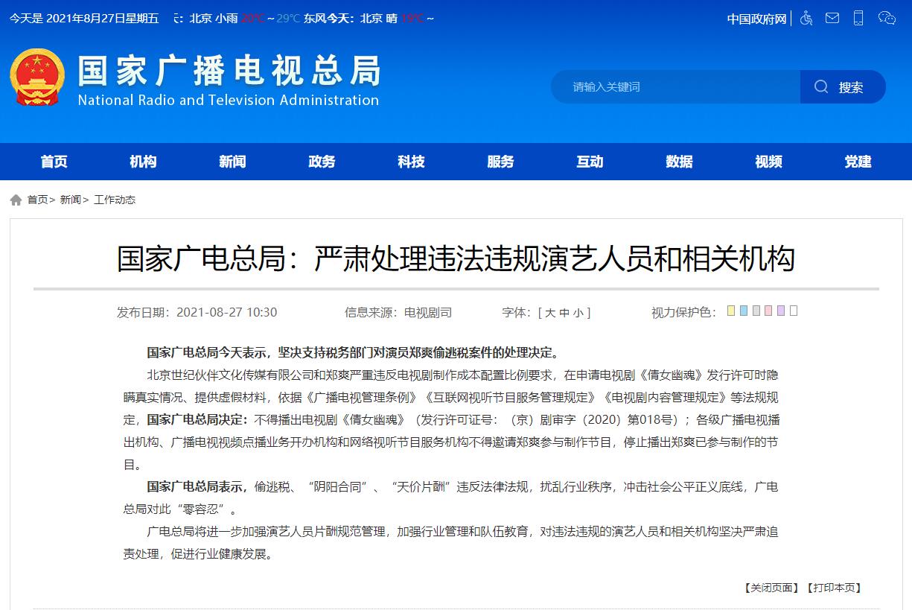Open the 数据 navigation menu item
The height and width of the screenshot is (610, 912).
tap(679, 162)
